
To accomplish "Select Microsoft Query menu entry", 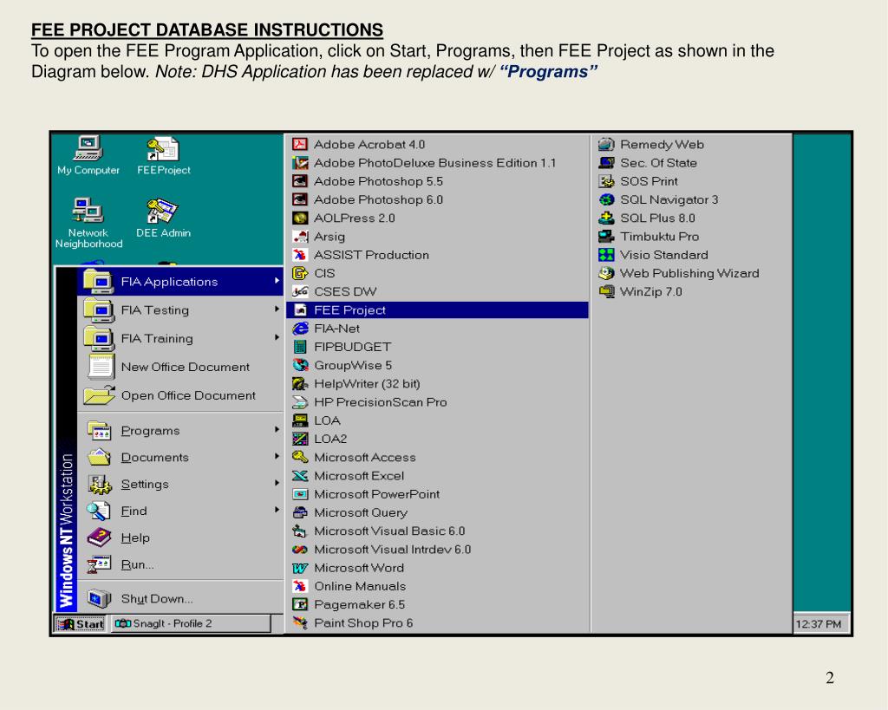I will click(x=438, y=512).
